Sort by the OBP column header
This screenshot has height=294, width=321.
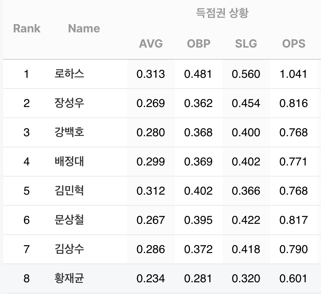click(198, 43)
